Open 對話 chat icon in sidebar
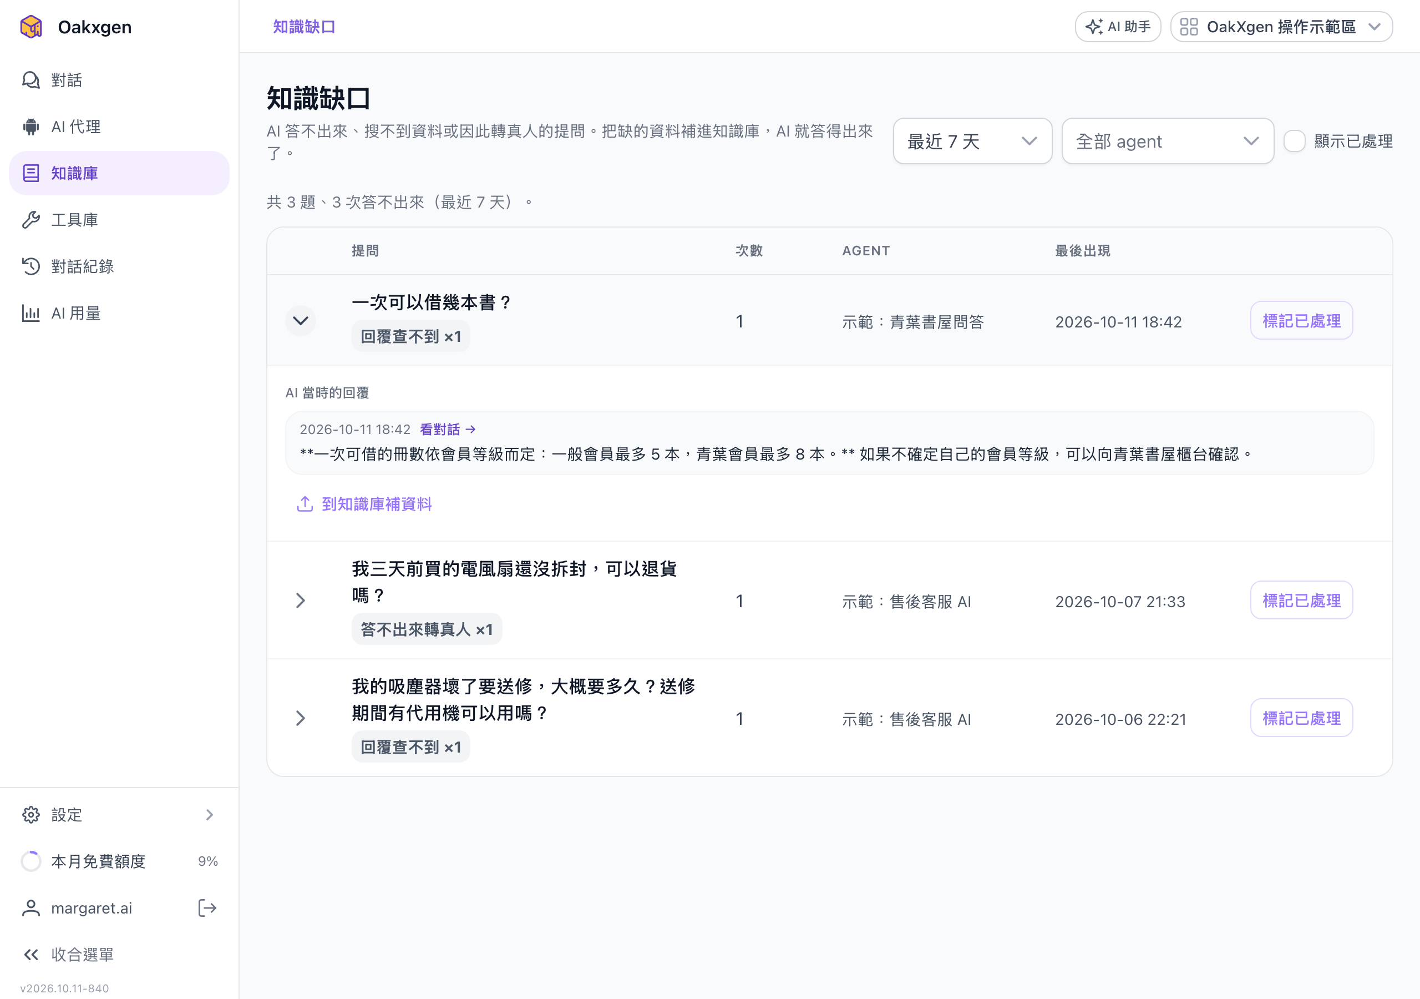This screenshot has width=1420, height=999. pos(31,80)
